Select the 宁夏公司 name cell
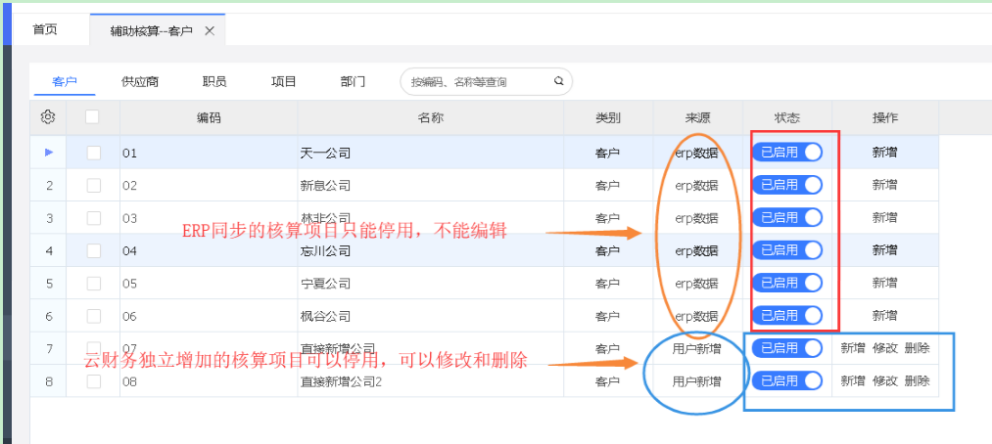 [x=430, y=284]
